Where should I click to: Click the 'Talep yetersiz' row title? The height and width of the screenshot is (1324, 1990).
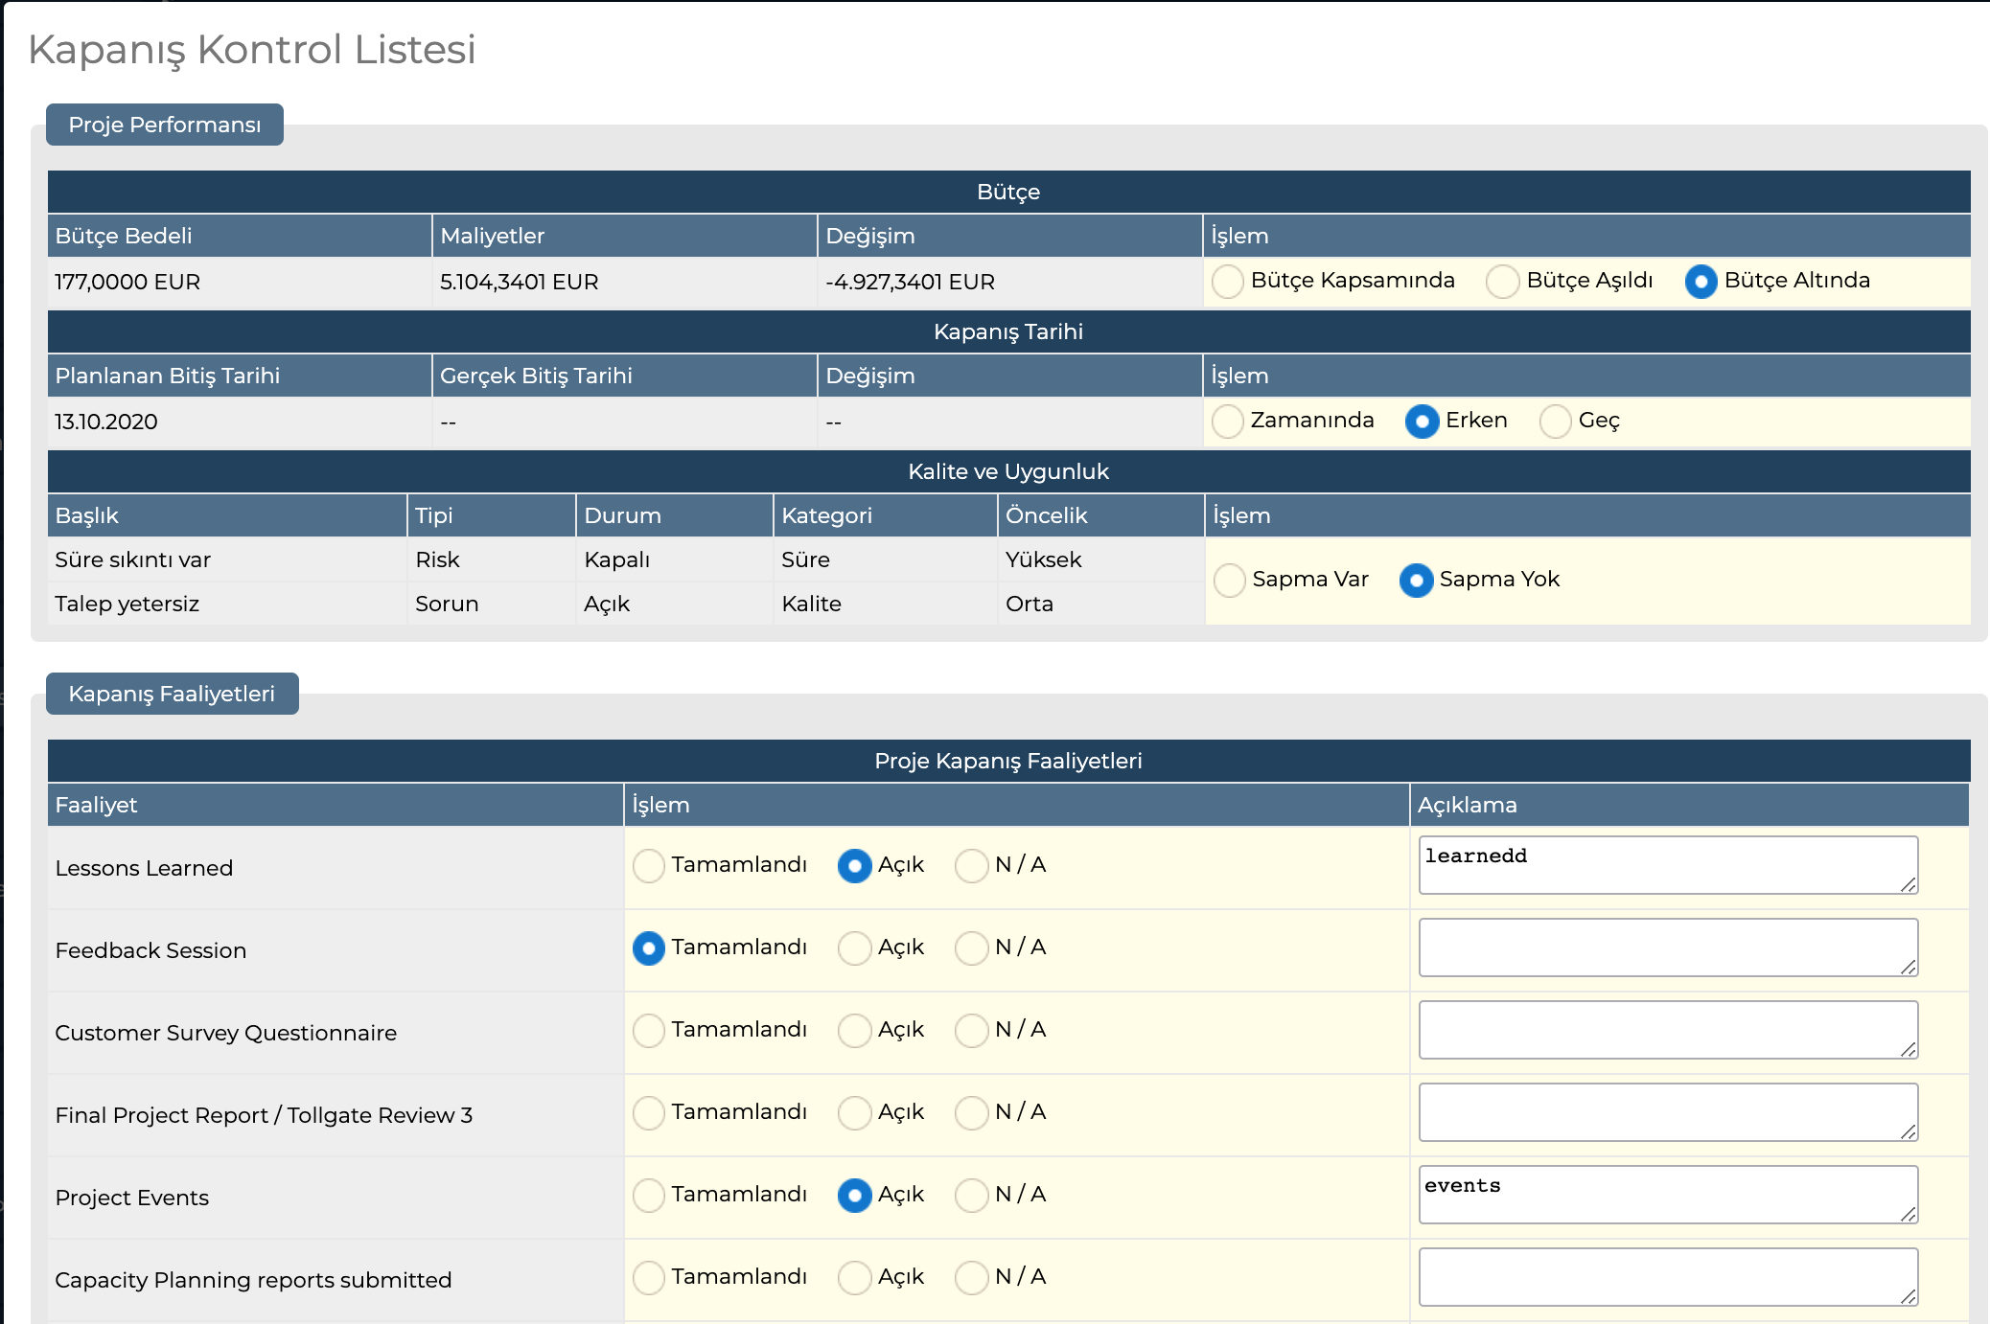click(127, 604)
